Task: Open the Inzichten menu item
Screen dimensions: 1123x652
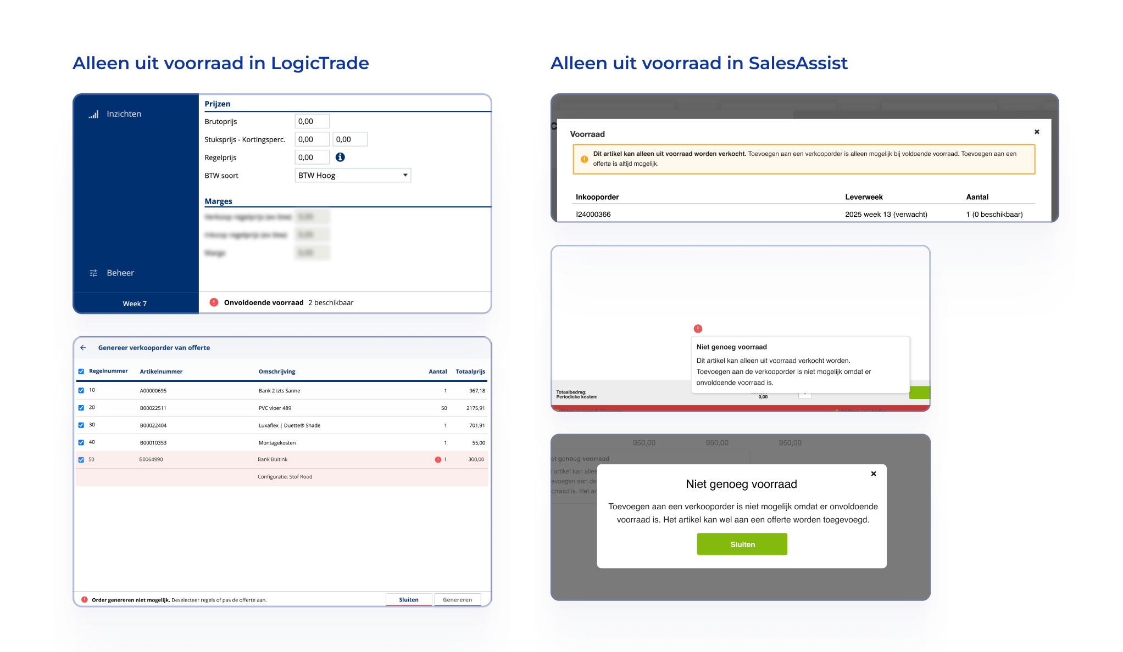Action: click(124, 114)
